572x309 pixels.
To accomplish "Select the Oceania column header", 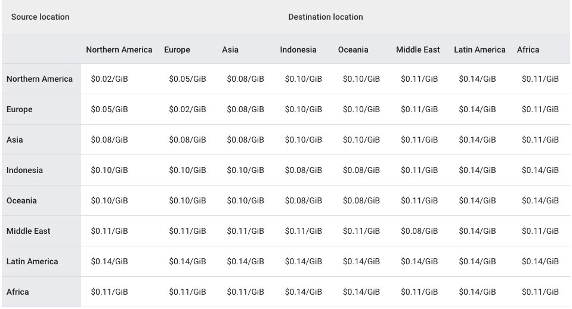I will click(x=353, y=50).
